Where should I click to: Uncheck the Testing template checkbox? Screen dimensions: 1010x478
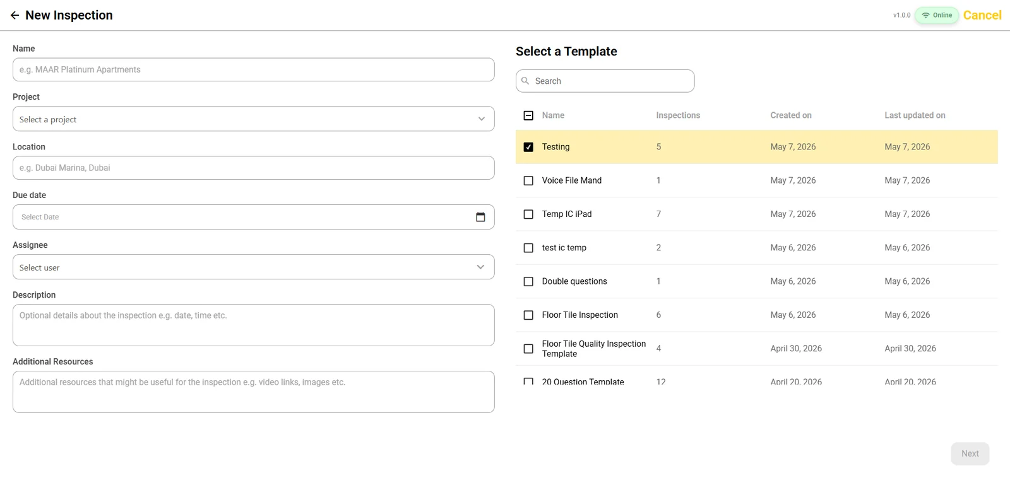point(528,147)
